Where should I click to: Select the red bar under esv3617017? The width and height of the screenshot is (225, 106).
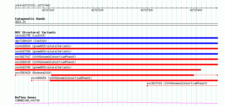[x=116, y=59]
